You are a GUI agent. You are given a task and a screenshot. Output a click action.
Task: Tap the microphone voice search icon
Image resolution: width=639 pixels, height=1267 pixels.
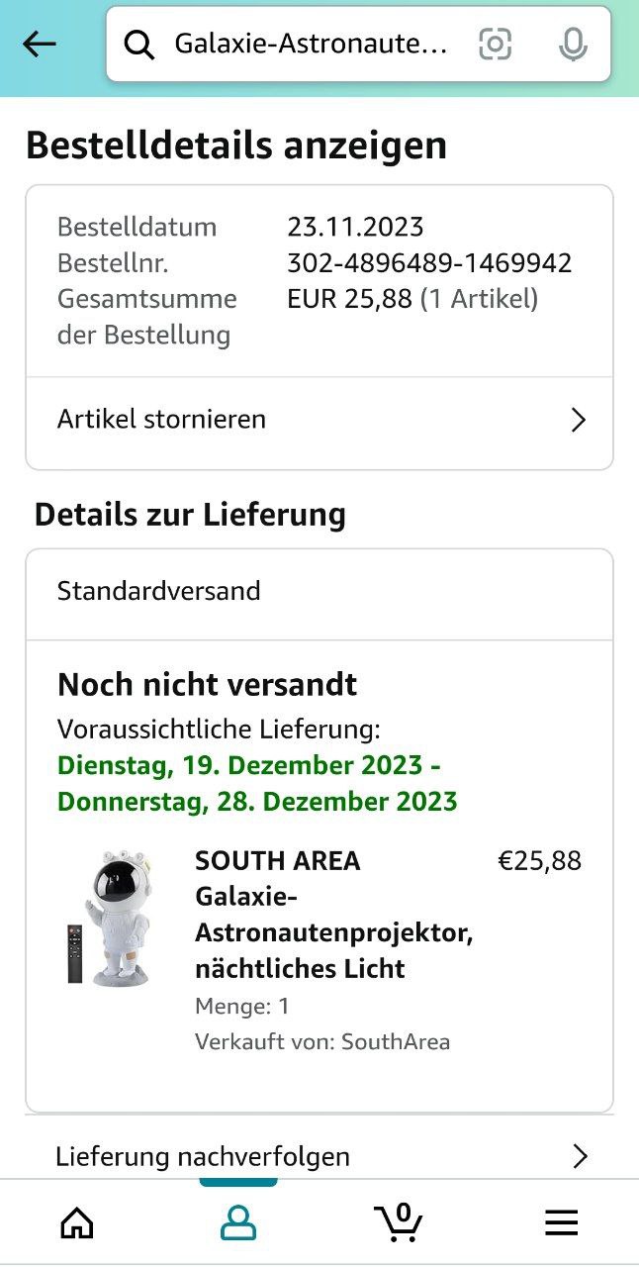572,45
